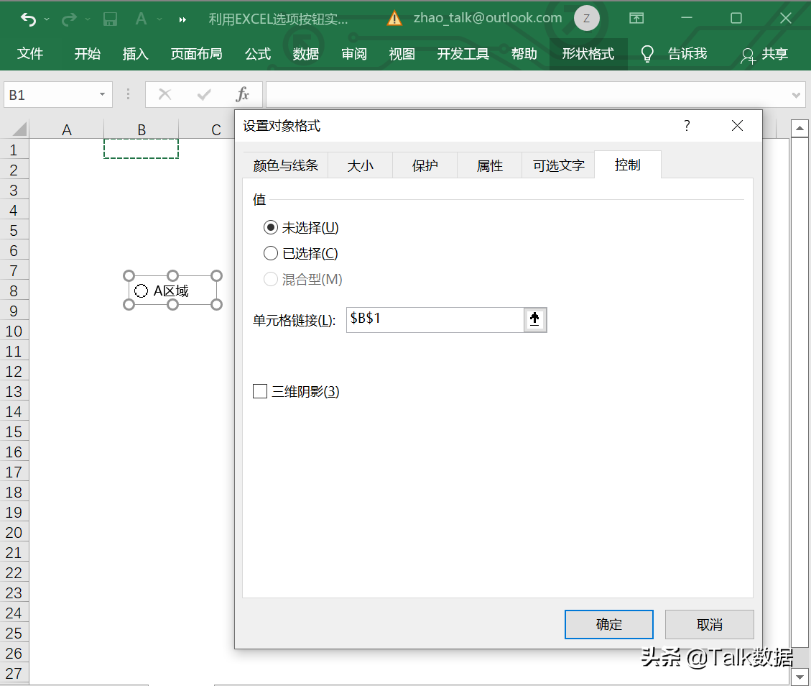Image resolution: width=811 pixels, height=686 pixels.
Task: Switch to the 保护 tab
Action: (425, 165)
